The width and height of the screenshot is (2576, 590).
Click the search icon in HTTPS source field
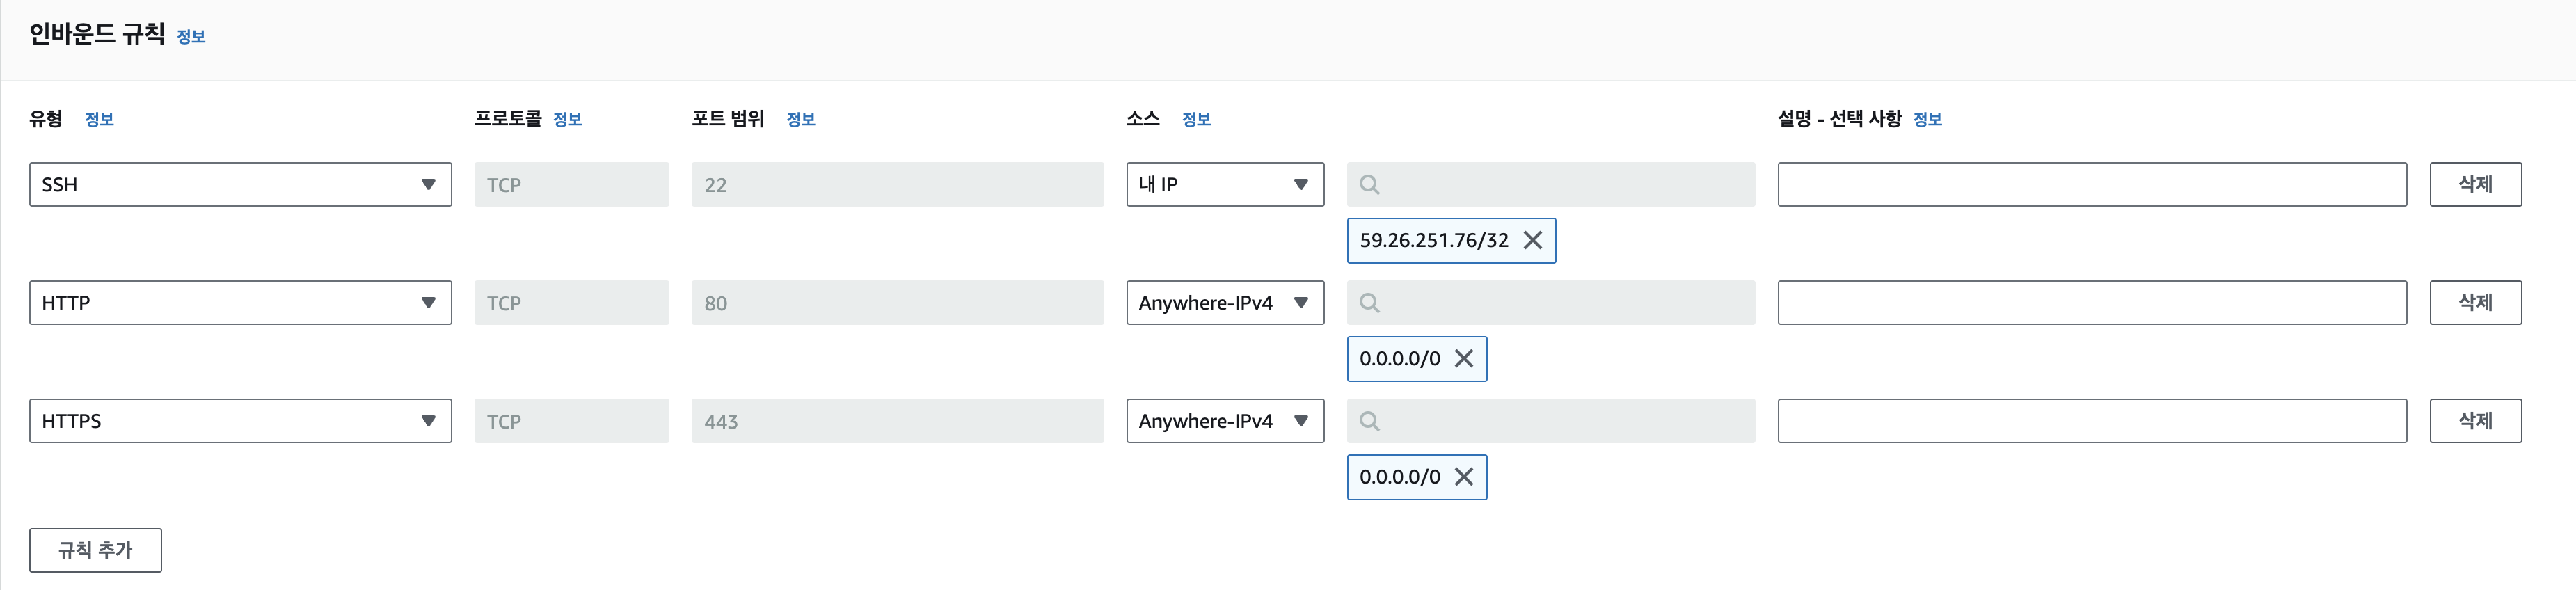click(1369, 421)
